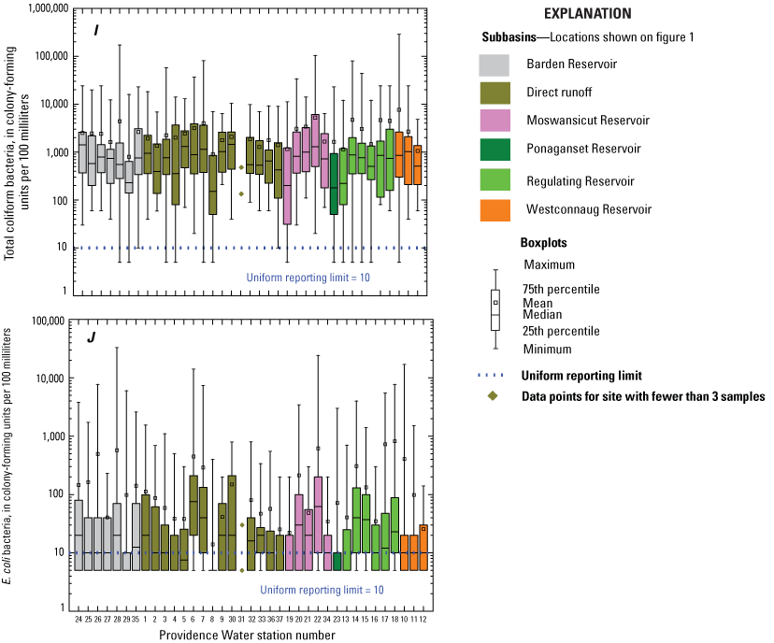Viewport: 774px width, 643px height.
Task: Click the 1,000,000 tick label on the top chart
Action: point(39,7)
